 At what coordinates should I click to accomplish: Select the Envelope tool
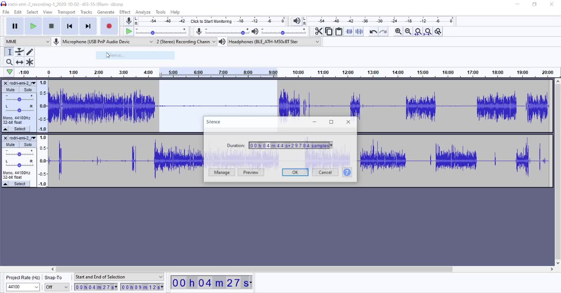pyautogui.click(x=20, y=52)
